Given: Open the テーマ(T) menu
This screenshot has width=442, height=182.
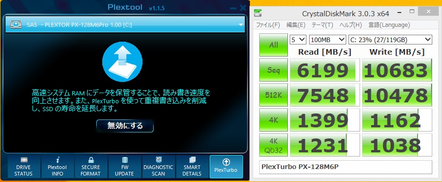Looking at the screenshot, I should coord(322,25).
